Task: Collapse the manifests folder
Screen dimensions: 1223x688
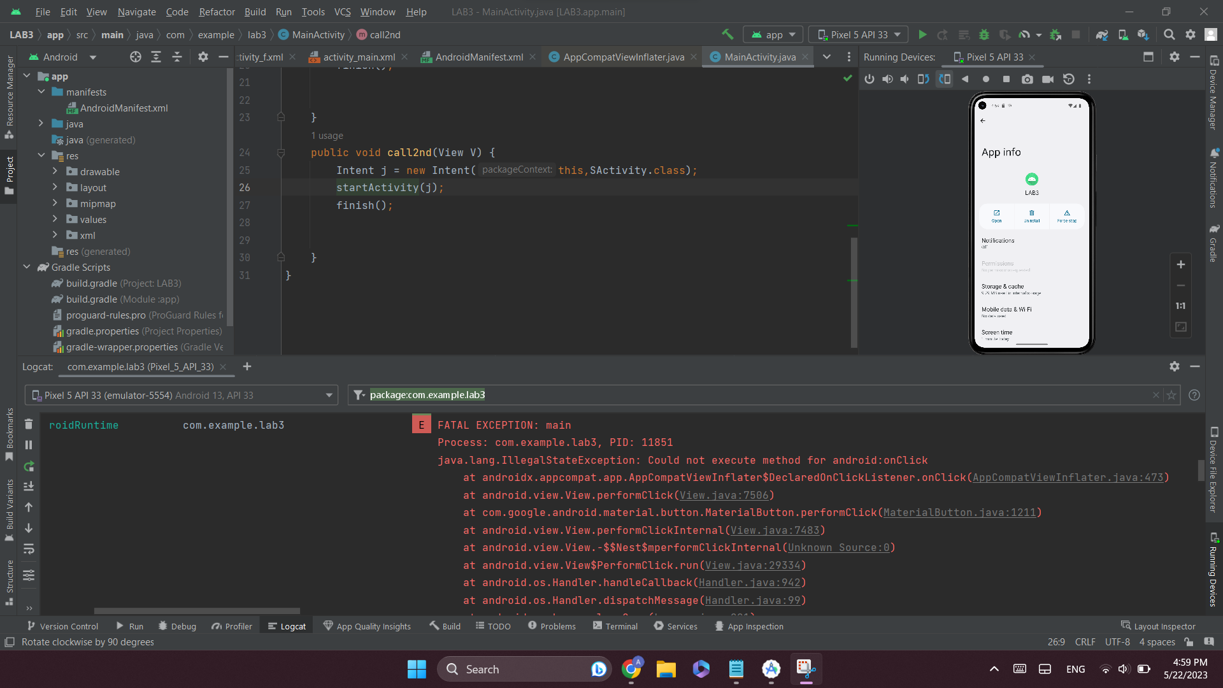Action: click(x=41, y=92)
